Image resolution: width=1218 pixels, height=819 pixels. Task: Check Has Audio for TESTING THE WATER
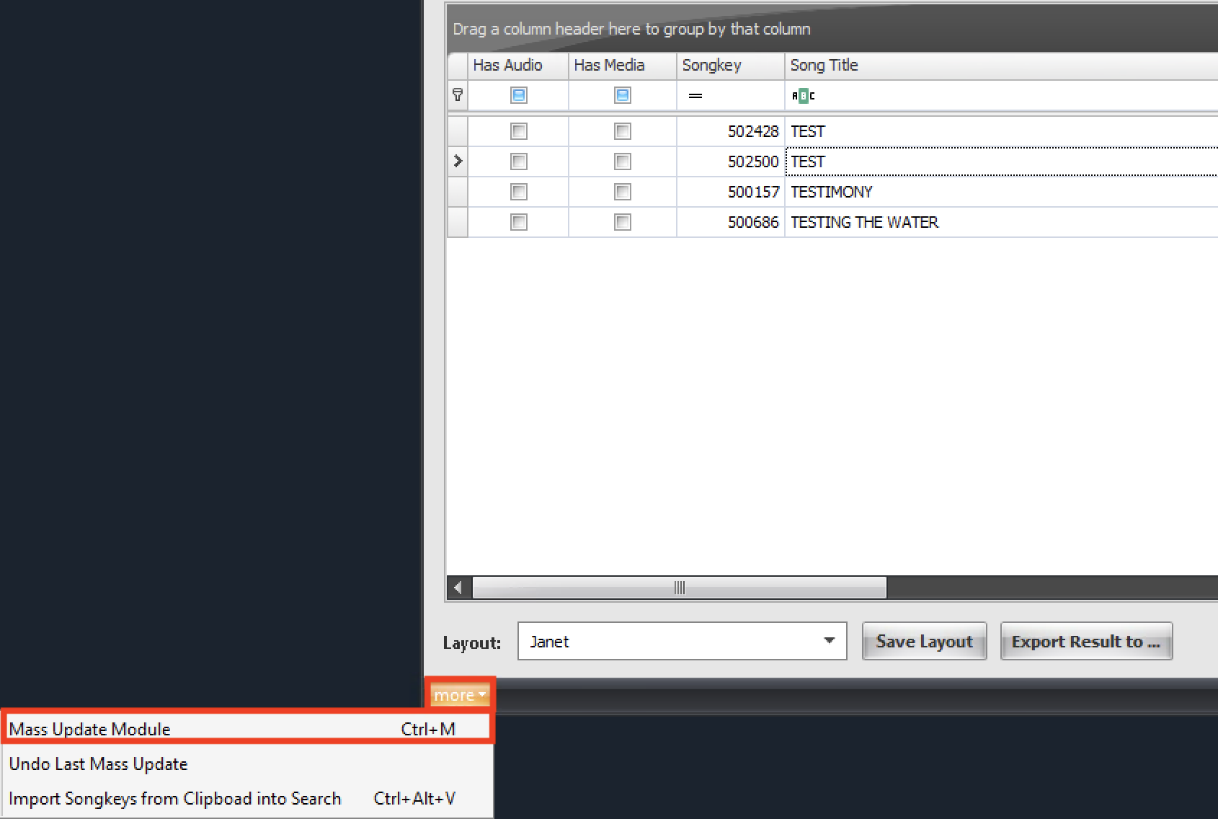[x=518, y=222]
